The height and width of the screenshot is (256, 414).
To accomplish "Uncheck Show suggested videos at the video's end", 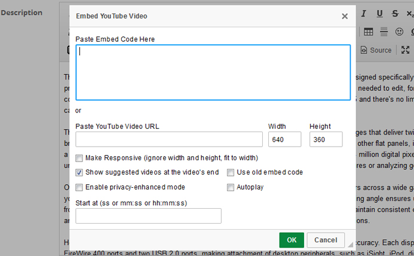I will coord(79,173).
